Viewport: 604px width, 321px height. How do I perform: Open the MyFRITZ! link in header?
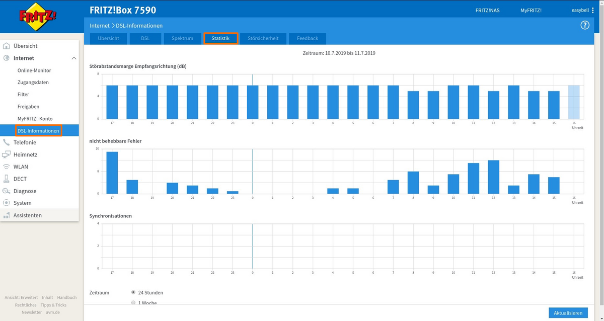pos(531,10)
